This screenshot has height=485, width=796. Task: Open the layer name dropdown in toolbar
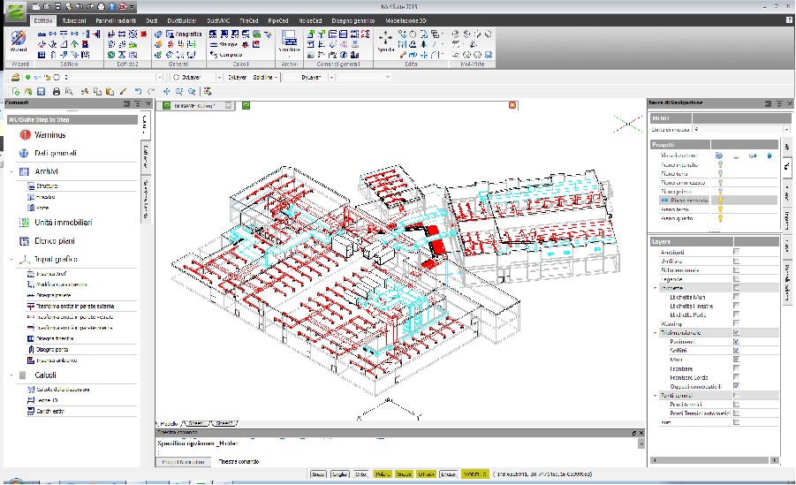tap(159, 77)
